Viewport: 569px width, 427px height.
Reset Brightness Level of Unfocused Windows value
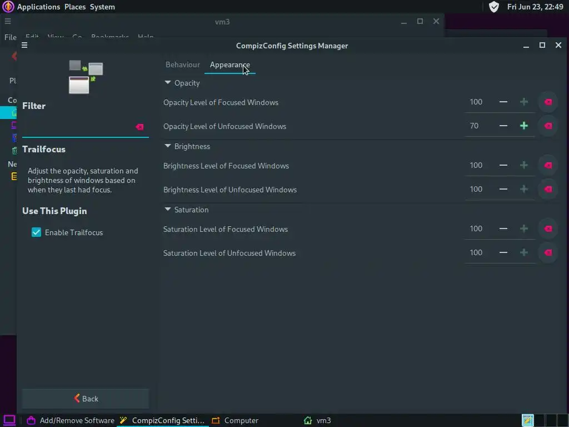(548, 189)
